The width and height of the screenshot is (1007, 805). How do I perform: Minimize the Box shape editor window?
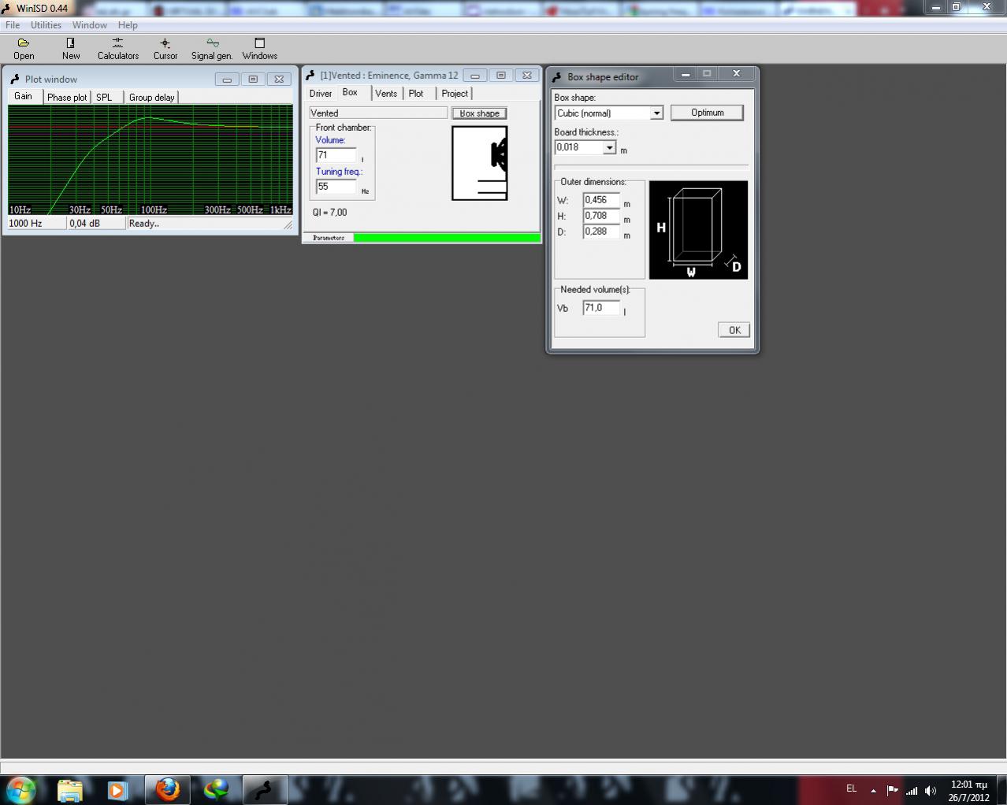pyautogui.click(x=686, y=73)
